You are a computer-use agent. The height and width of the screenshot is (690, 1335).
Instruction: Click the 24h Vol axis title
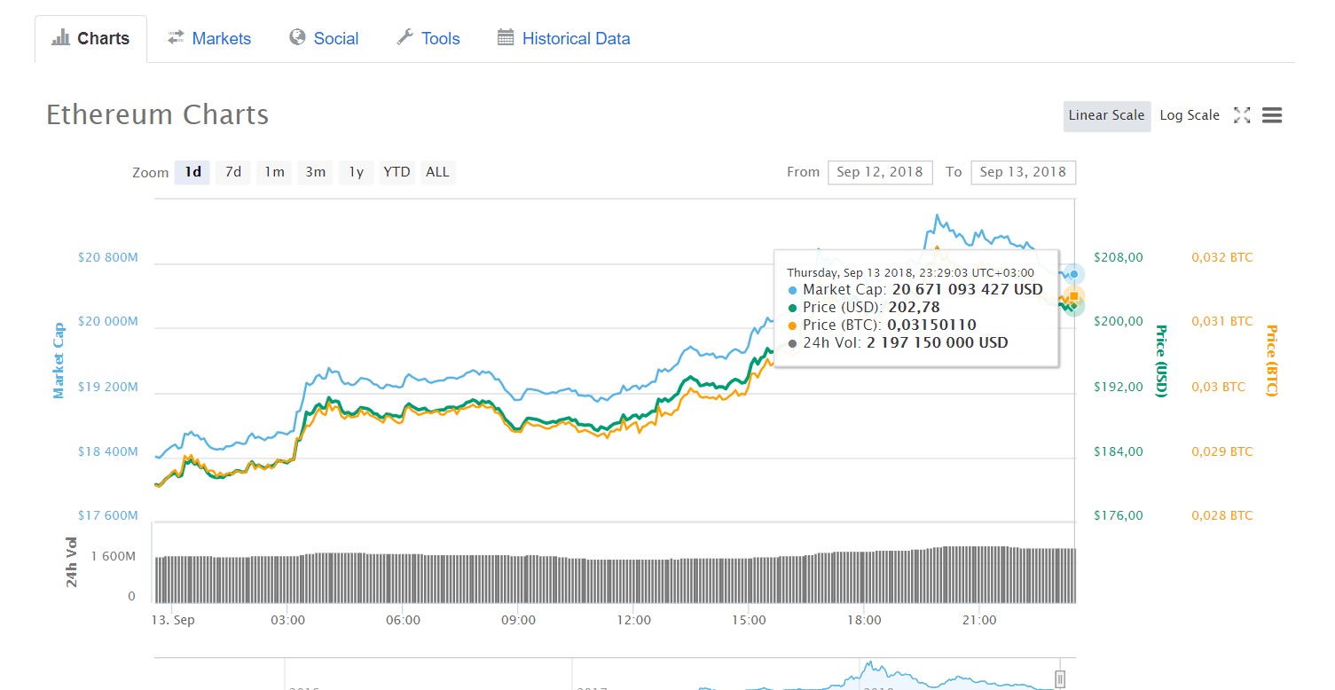click(73, 562)
